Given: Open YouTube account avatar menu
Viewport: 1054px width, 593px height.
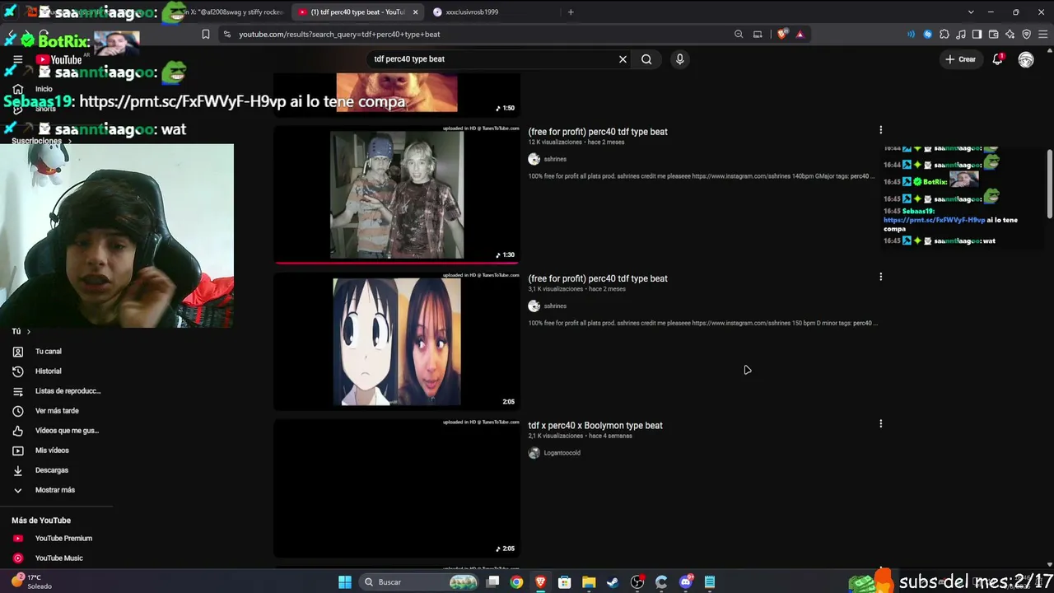Looking at the screenshot, I should (1026, 59).
